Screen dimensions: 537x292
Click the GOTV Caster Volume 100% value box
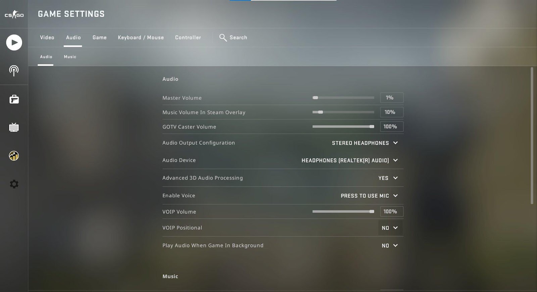click(392, 127)
